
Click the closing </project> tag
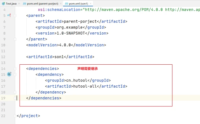(28, 116)
